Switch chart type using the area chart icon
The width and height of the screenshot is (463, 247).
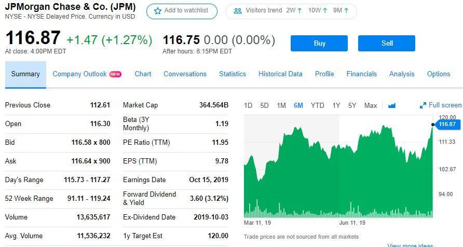click(x=392, y=105)
